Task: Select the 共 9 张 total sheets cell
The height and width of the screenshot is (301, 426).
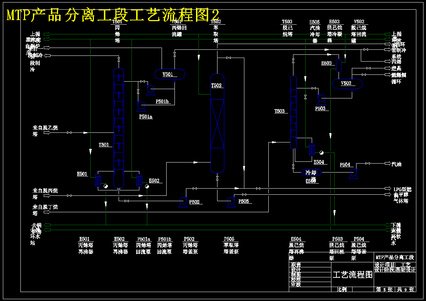Action: tap(405, 289)
